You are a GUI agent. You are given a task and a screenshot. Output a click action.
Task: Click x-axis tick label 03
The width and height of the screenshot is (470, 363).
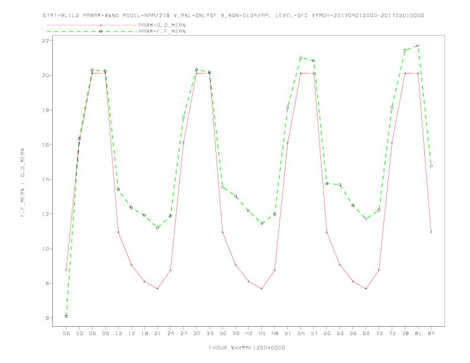pyautogui.click(x=79, y=333)
